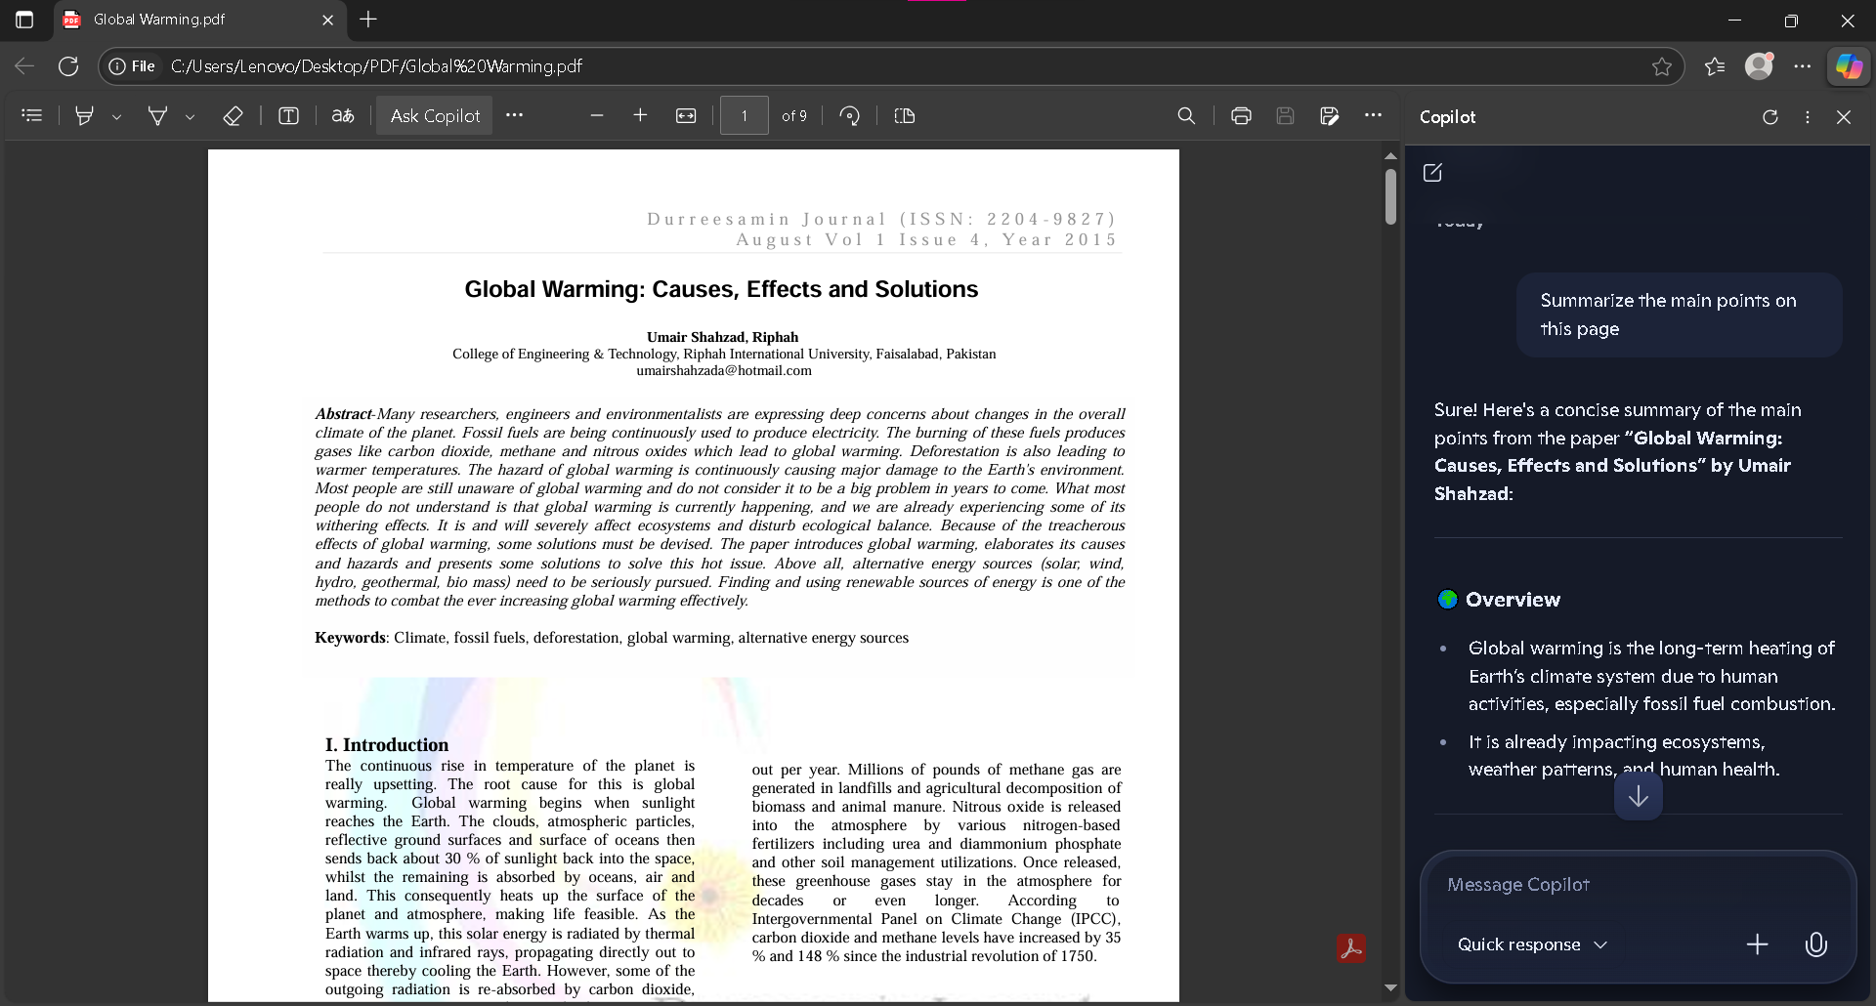
Task: Open the user profile avatar
Action: pos(1759,65)
